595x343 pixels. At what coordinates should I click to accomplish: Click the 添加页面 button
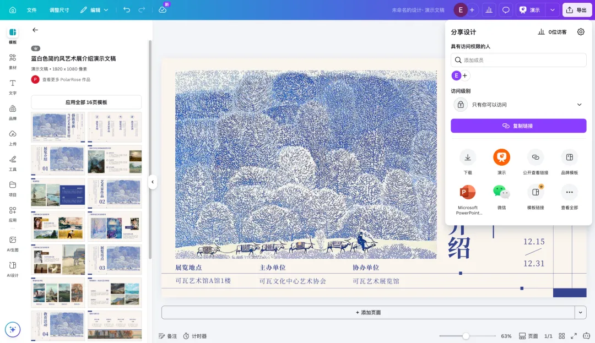(368, 312)
